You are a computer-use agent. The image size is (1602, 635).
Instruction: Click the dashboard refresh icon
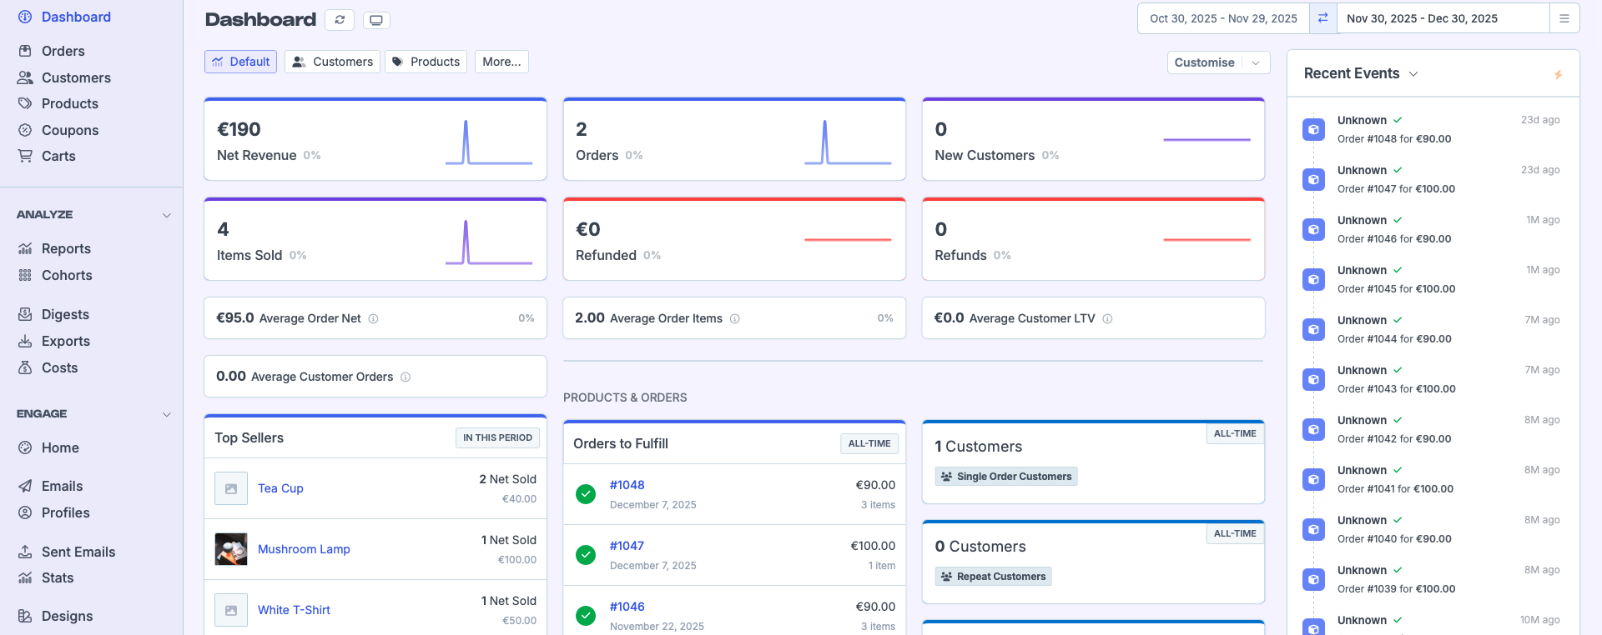coord(340,20)
